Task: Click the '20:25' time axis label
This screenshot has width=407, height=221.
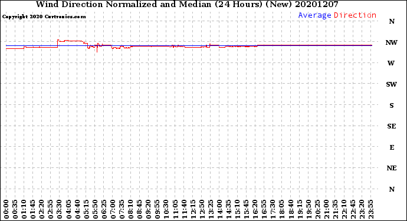Action: [317, 210]
